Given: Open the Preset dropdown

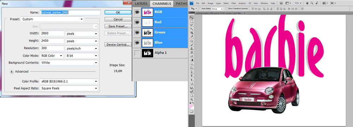Looking at the screenshot, I should point(52,19).
